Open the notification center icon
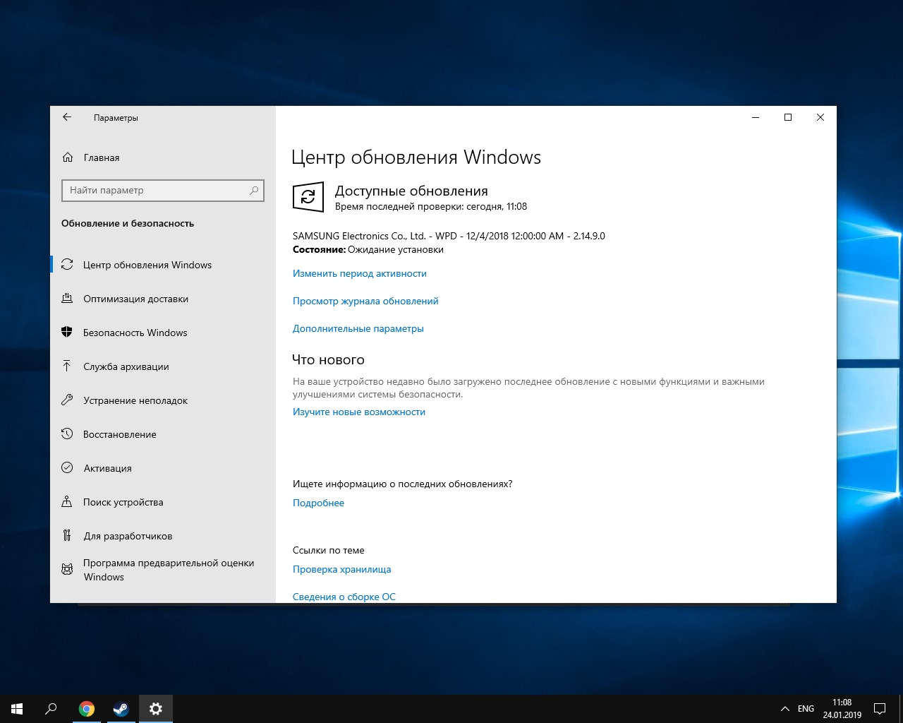 pos(880,709)
